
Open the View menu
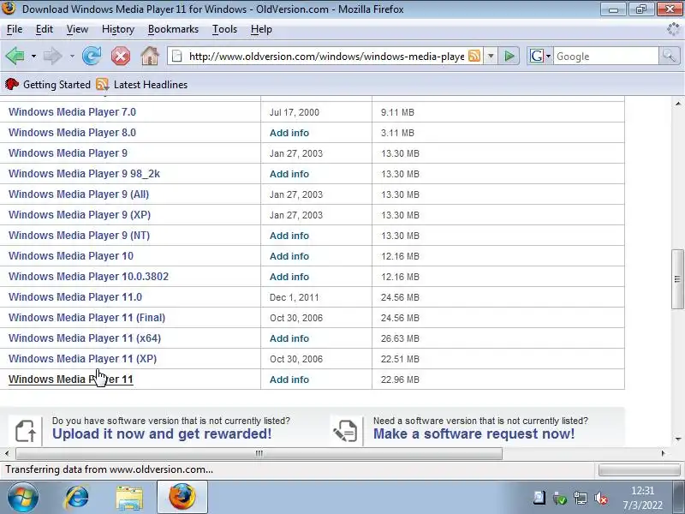coord(77,29)
